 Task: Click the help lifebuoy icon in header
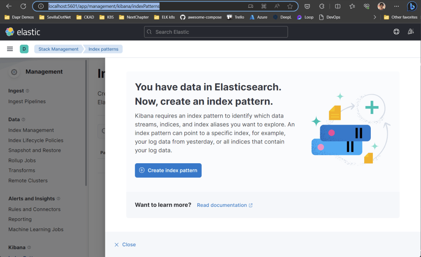[x=396, y=32]
